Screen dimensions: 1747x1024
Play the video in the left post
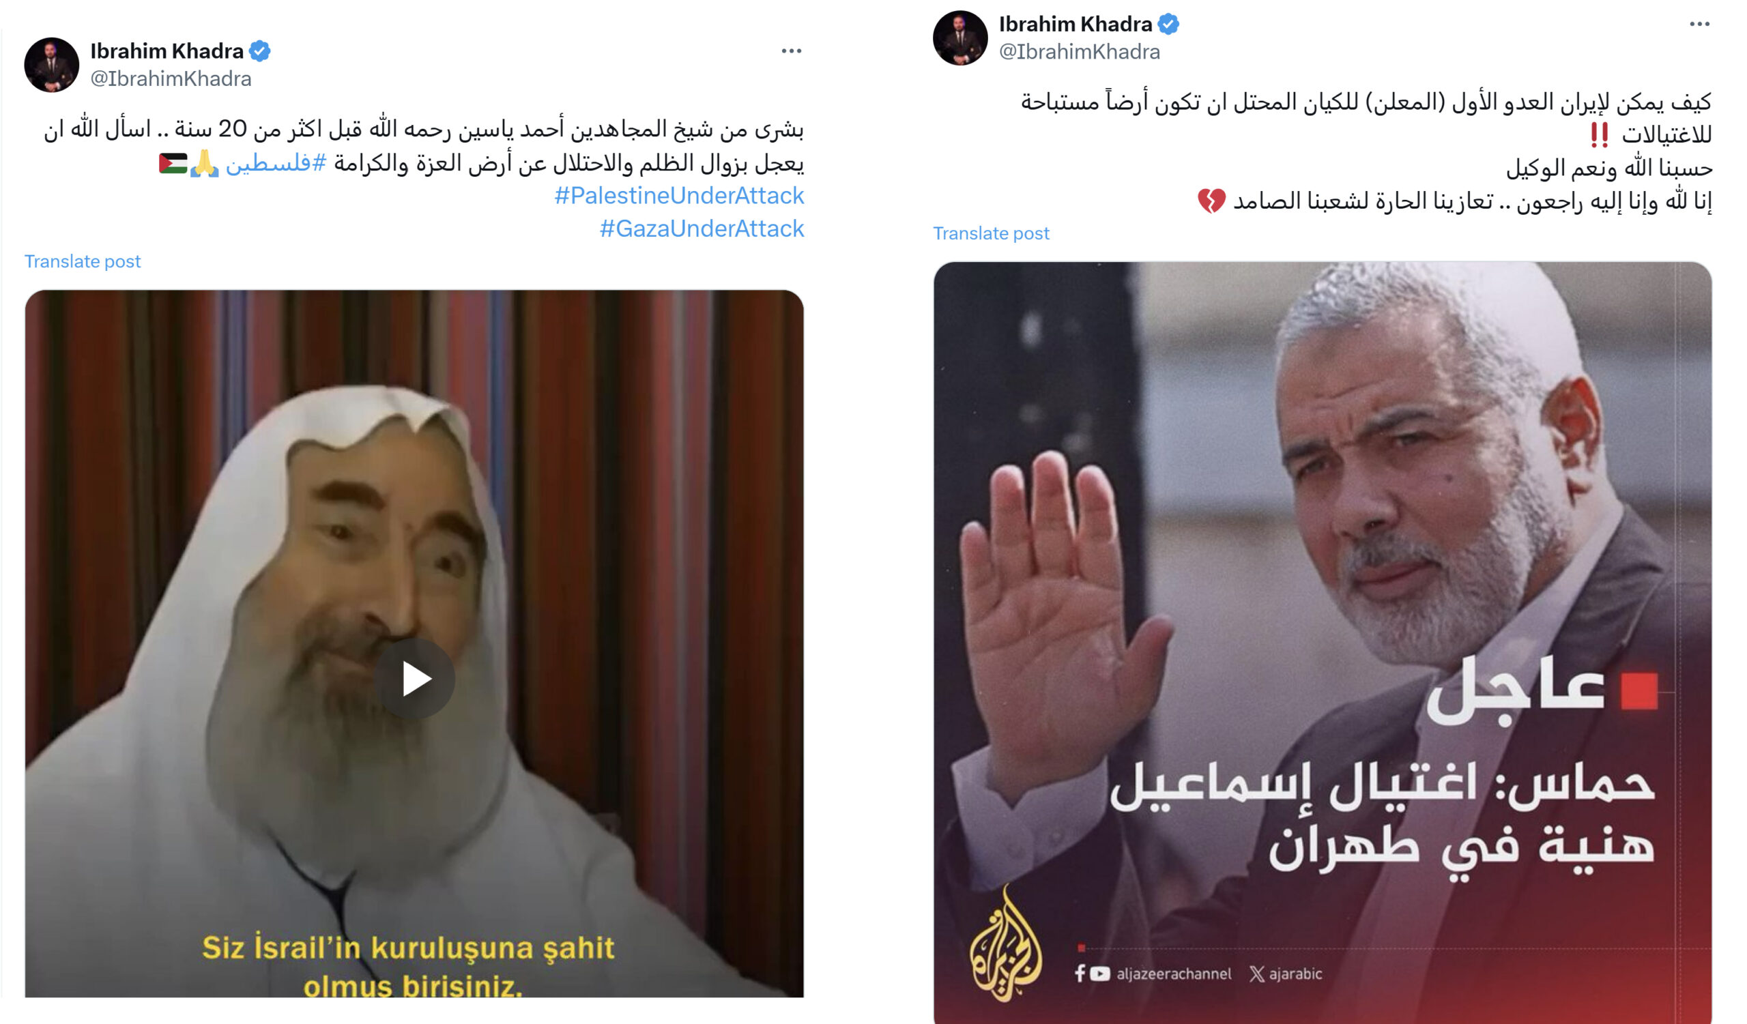[414, 678]
